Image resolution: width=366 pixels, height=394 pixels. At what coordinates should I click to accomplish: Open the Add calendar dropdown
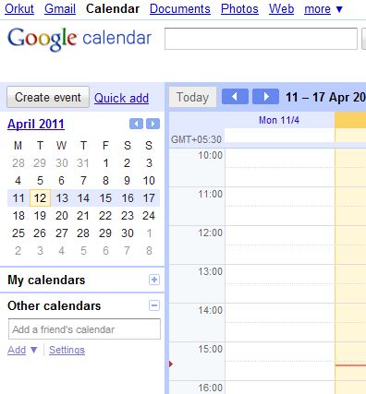click(x=22, y=350)
